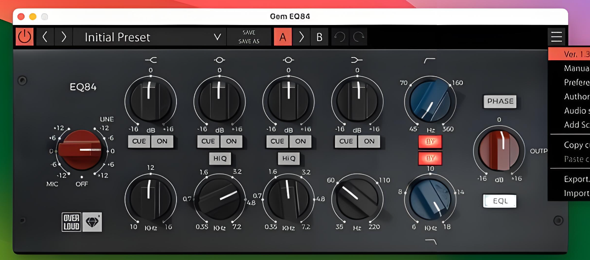
Task: Choose the Copy cu... menu entry
Action: pyautogui.click(x=569, y=144)
